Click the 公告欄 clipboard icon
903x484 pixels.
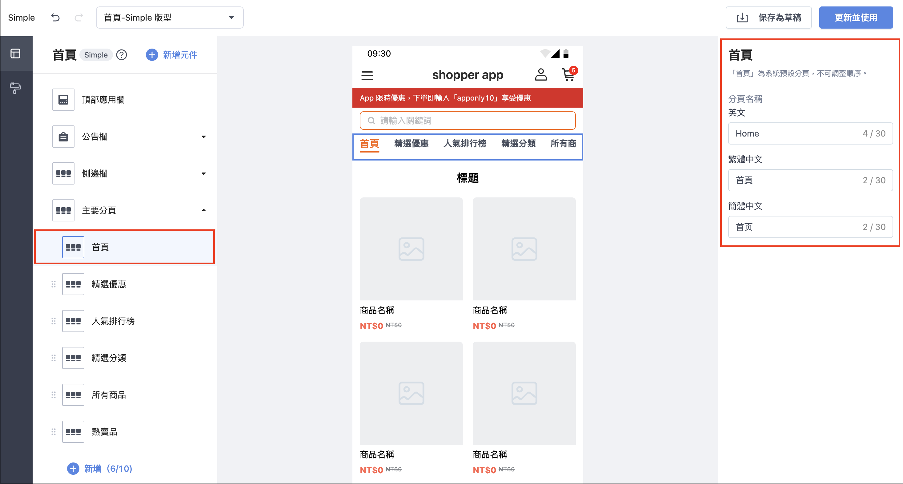point(63,137)
